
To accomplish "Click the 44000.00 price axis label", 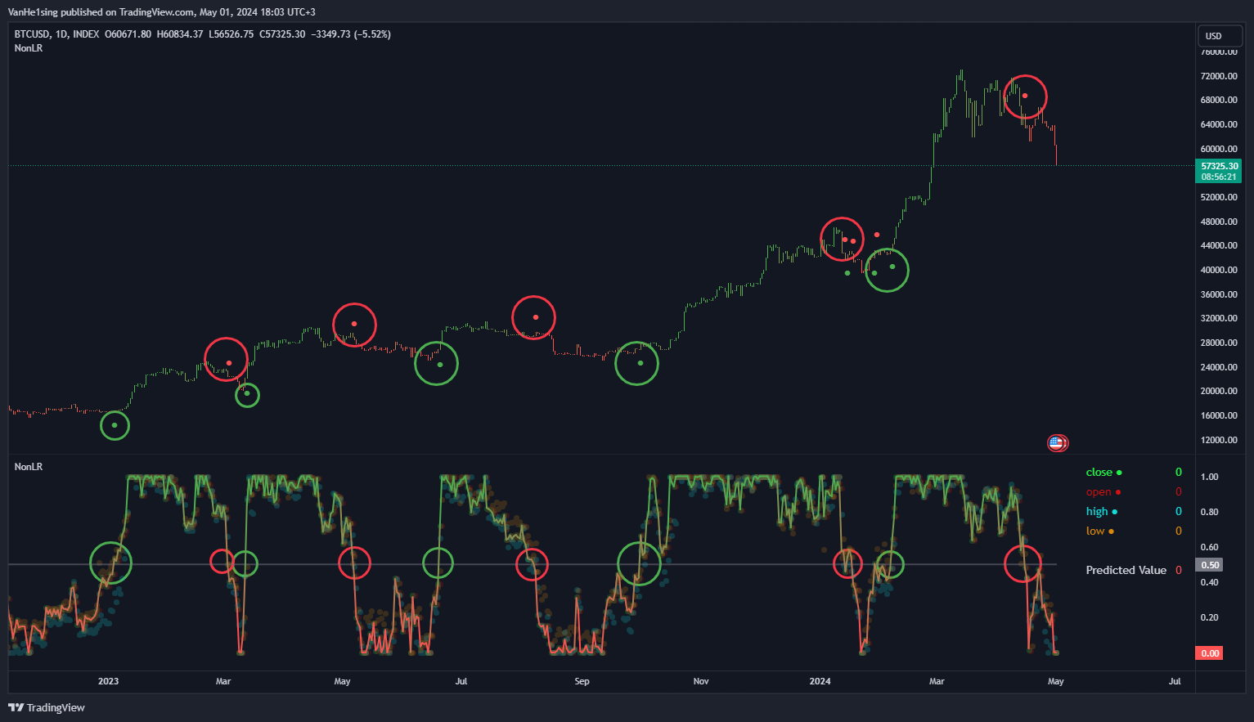I will coord(1219,245).
